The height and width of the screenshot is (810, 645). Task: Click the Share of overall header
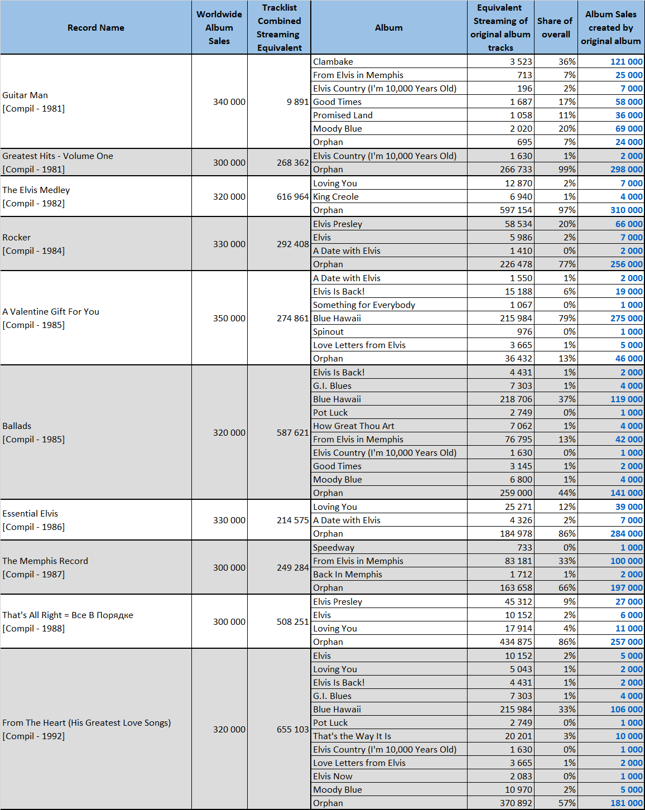[556, 27]
